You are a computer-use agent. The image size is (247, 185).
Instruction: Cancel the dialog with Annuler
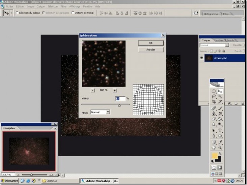click(x=151, y=50)
